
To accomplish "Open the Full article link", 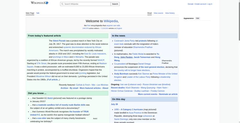I will point(53,80).
